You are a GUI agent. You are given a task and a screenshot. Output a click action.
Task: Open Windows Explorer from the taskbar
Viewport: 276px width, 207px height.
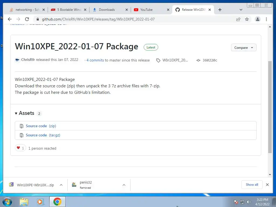(24, 202)
